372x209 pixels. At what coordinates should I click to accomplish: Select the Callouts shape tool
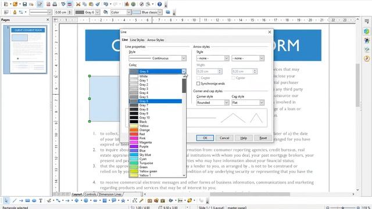pos(114,200)
